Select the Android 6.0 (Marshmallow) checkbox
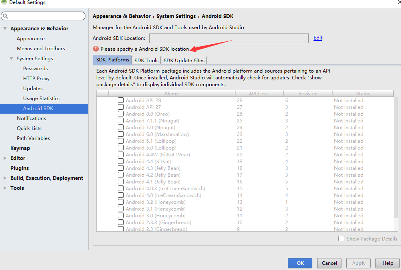This screenshot has width=401, height=270. pos(121,134)
